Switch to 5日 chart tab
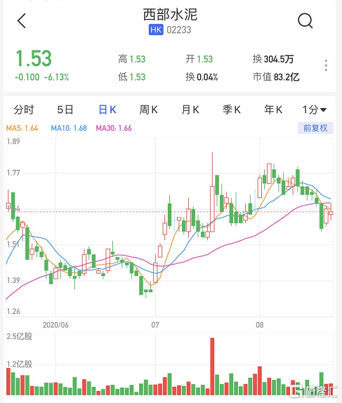Viewport: 342px width, 403px height. (65, 110)
